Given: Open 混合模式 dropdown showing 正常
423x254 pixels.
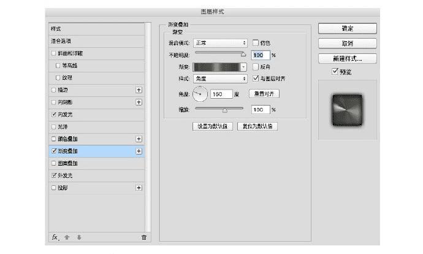Looking at the screenshot, I should [220, 43].
